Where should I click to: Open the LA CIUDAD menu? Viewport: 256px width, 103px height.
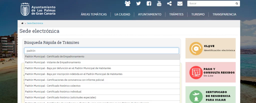122,14
